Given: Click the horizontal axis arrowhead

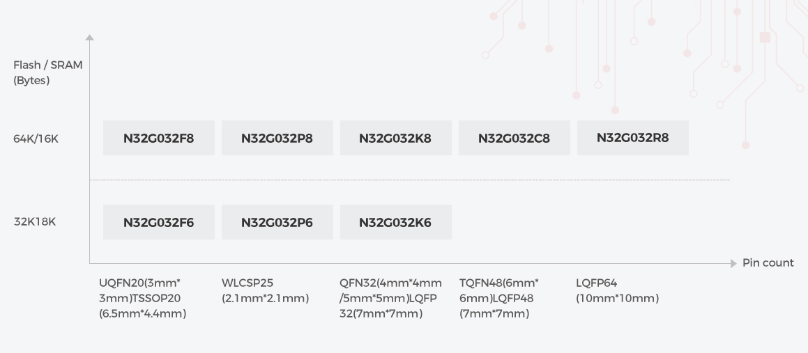Looking at the screenshot, I should [x=733, y=263].
